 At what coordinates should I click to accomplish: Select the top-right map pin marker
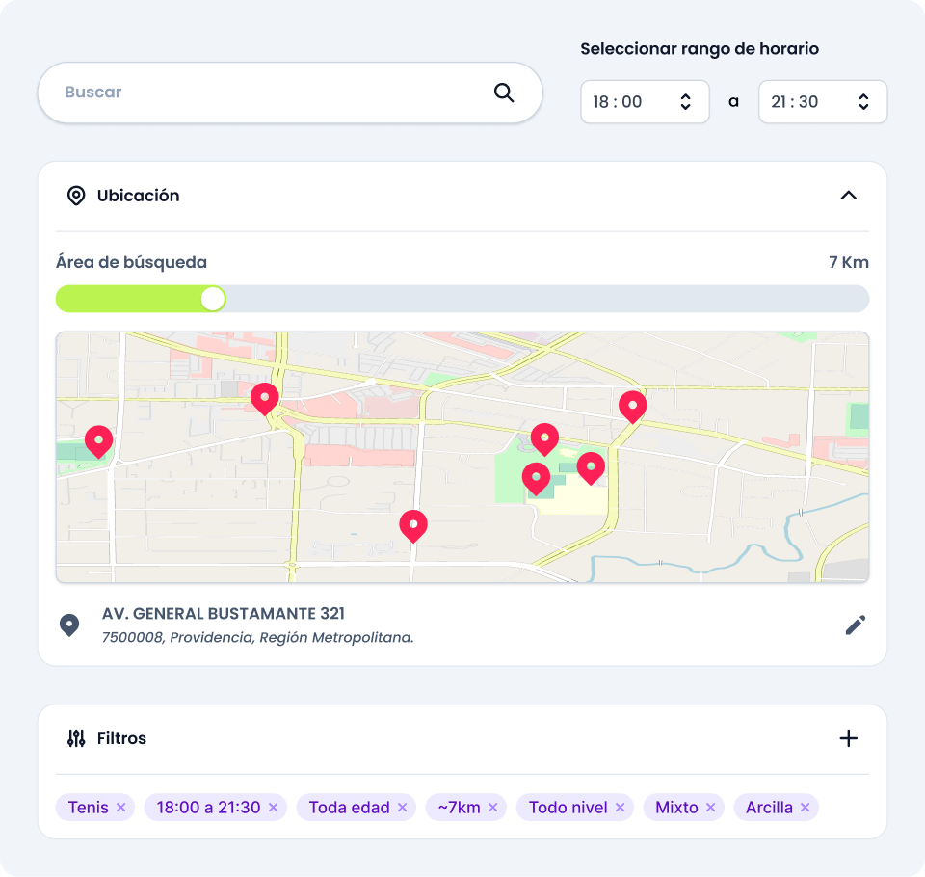632,406
